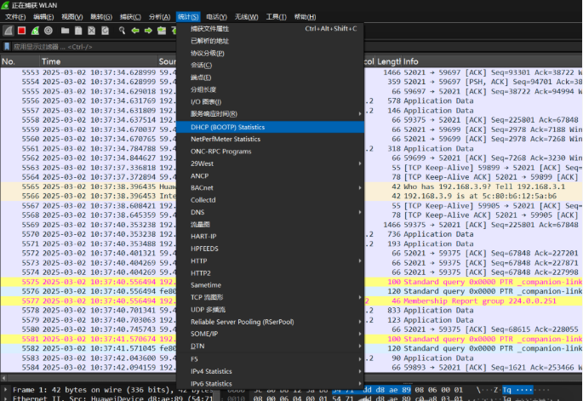The height and width of the screenshot is (401, 583).
Task: Click the go to packet toolbar icon
Action: coord(162,31)
